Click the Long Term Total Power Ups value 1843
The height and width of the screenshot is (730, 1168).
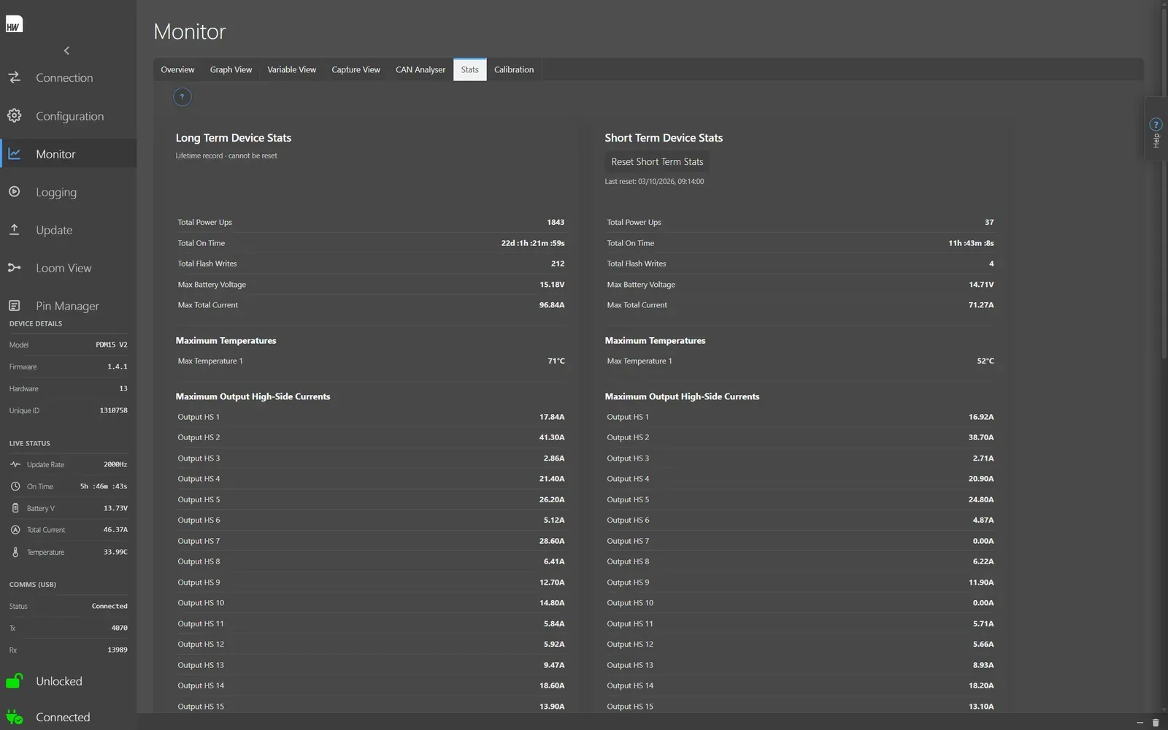tap(556, 222)
